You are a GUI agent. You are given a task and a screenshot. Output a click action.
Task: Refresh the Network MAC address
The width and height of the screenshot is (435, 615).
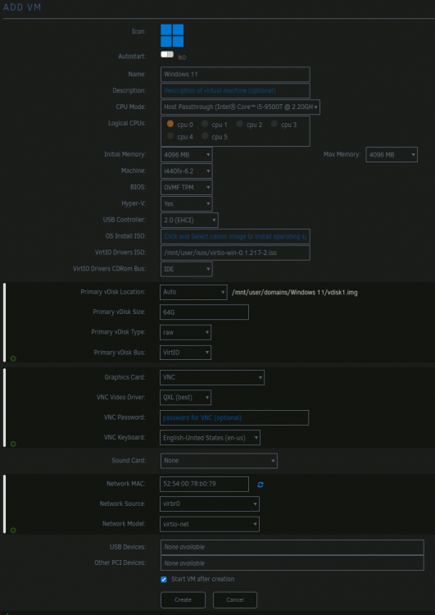[261, 485]
